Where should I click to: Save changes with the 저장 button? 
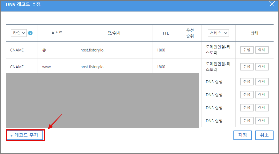[x=243, y=135]
